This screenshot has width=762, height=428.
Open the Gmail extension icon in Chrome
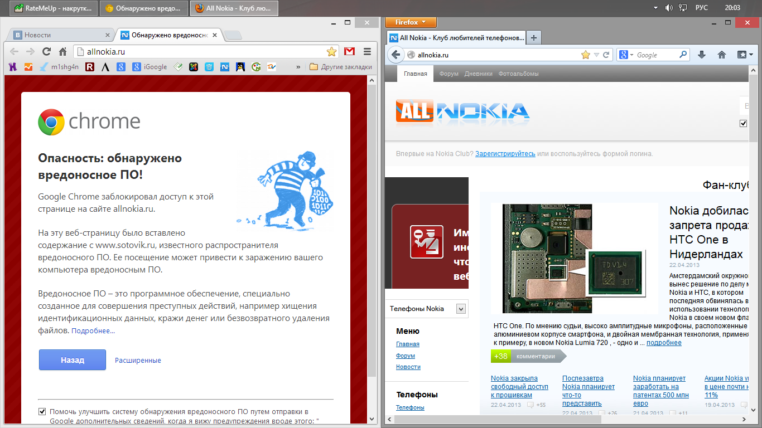(350, 52)
